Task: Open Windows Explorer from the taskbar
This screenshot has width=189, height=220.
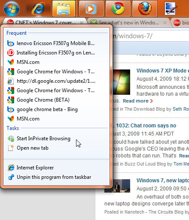Action: [x=64, y=9]
